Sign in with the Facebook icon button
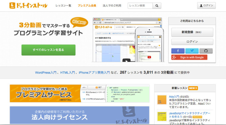The width and height of the screenshot is (226, 125). click(x=178, y=51)
